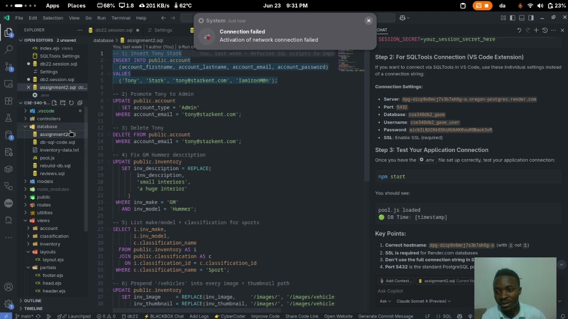Start a new chat with plus icon

click(x=536, y=30)
